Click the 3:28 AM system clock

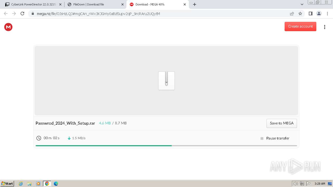click(x=320, y=184)
